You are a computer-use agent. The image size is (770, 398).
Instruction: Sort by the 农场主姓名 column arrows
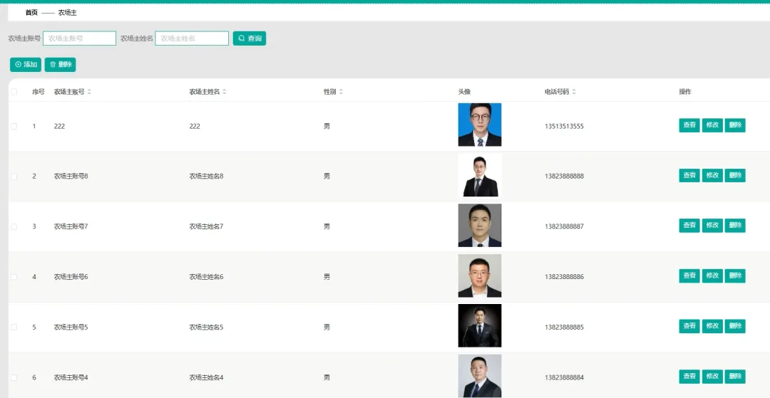pos(225,92)
